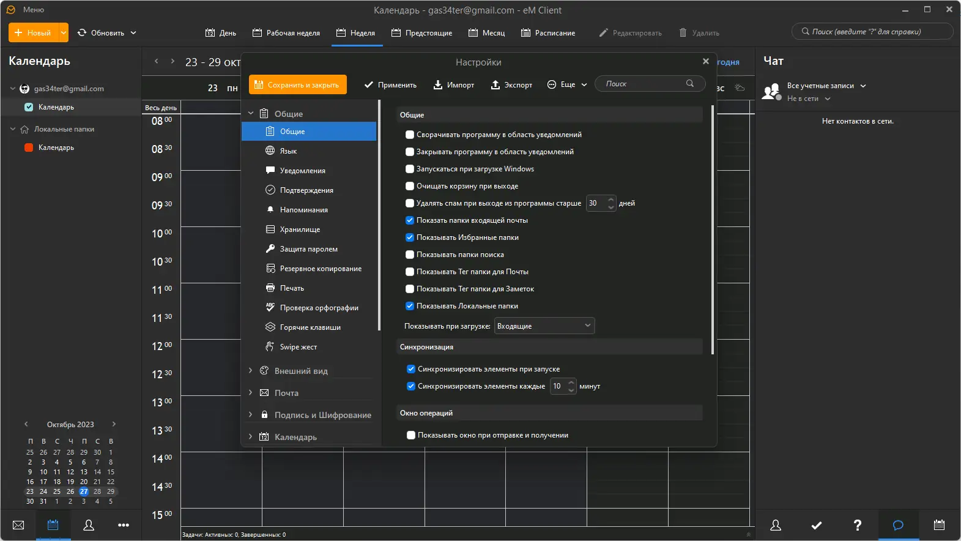Click the three-dots more options icon
Screen dimensions: 961x541
pos(124,525)
